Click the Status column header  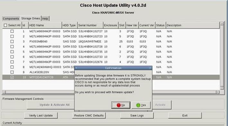tap(160, 25)
